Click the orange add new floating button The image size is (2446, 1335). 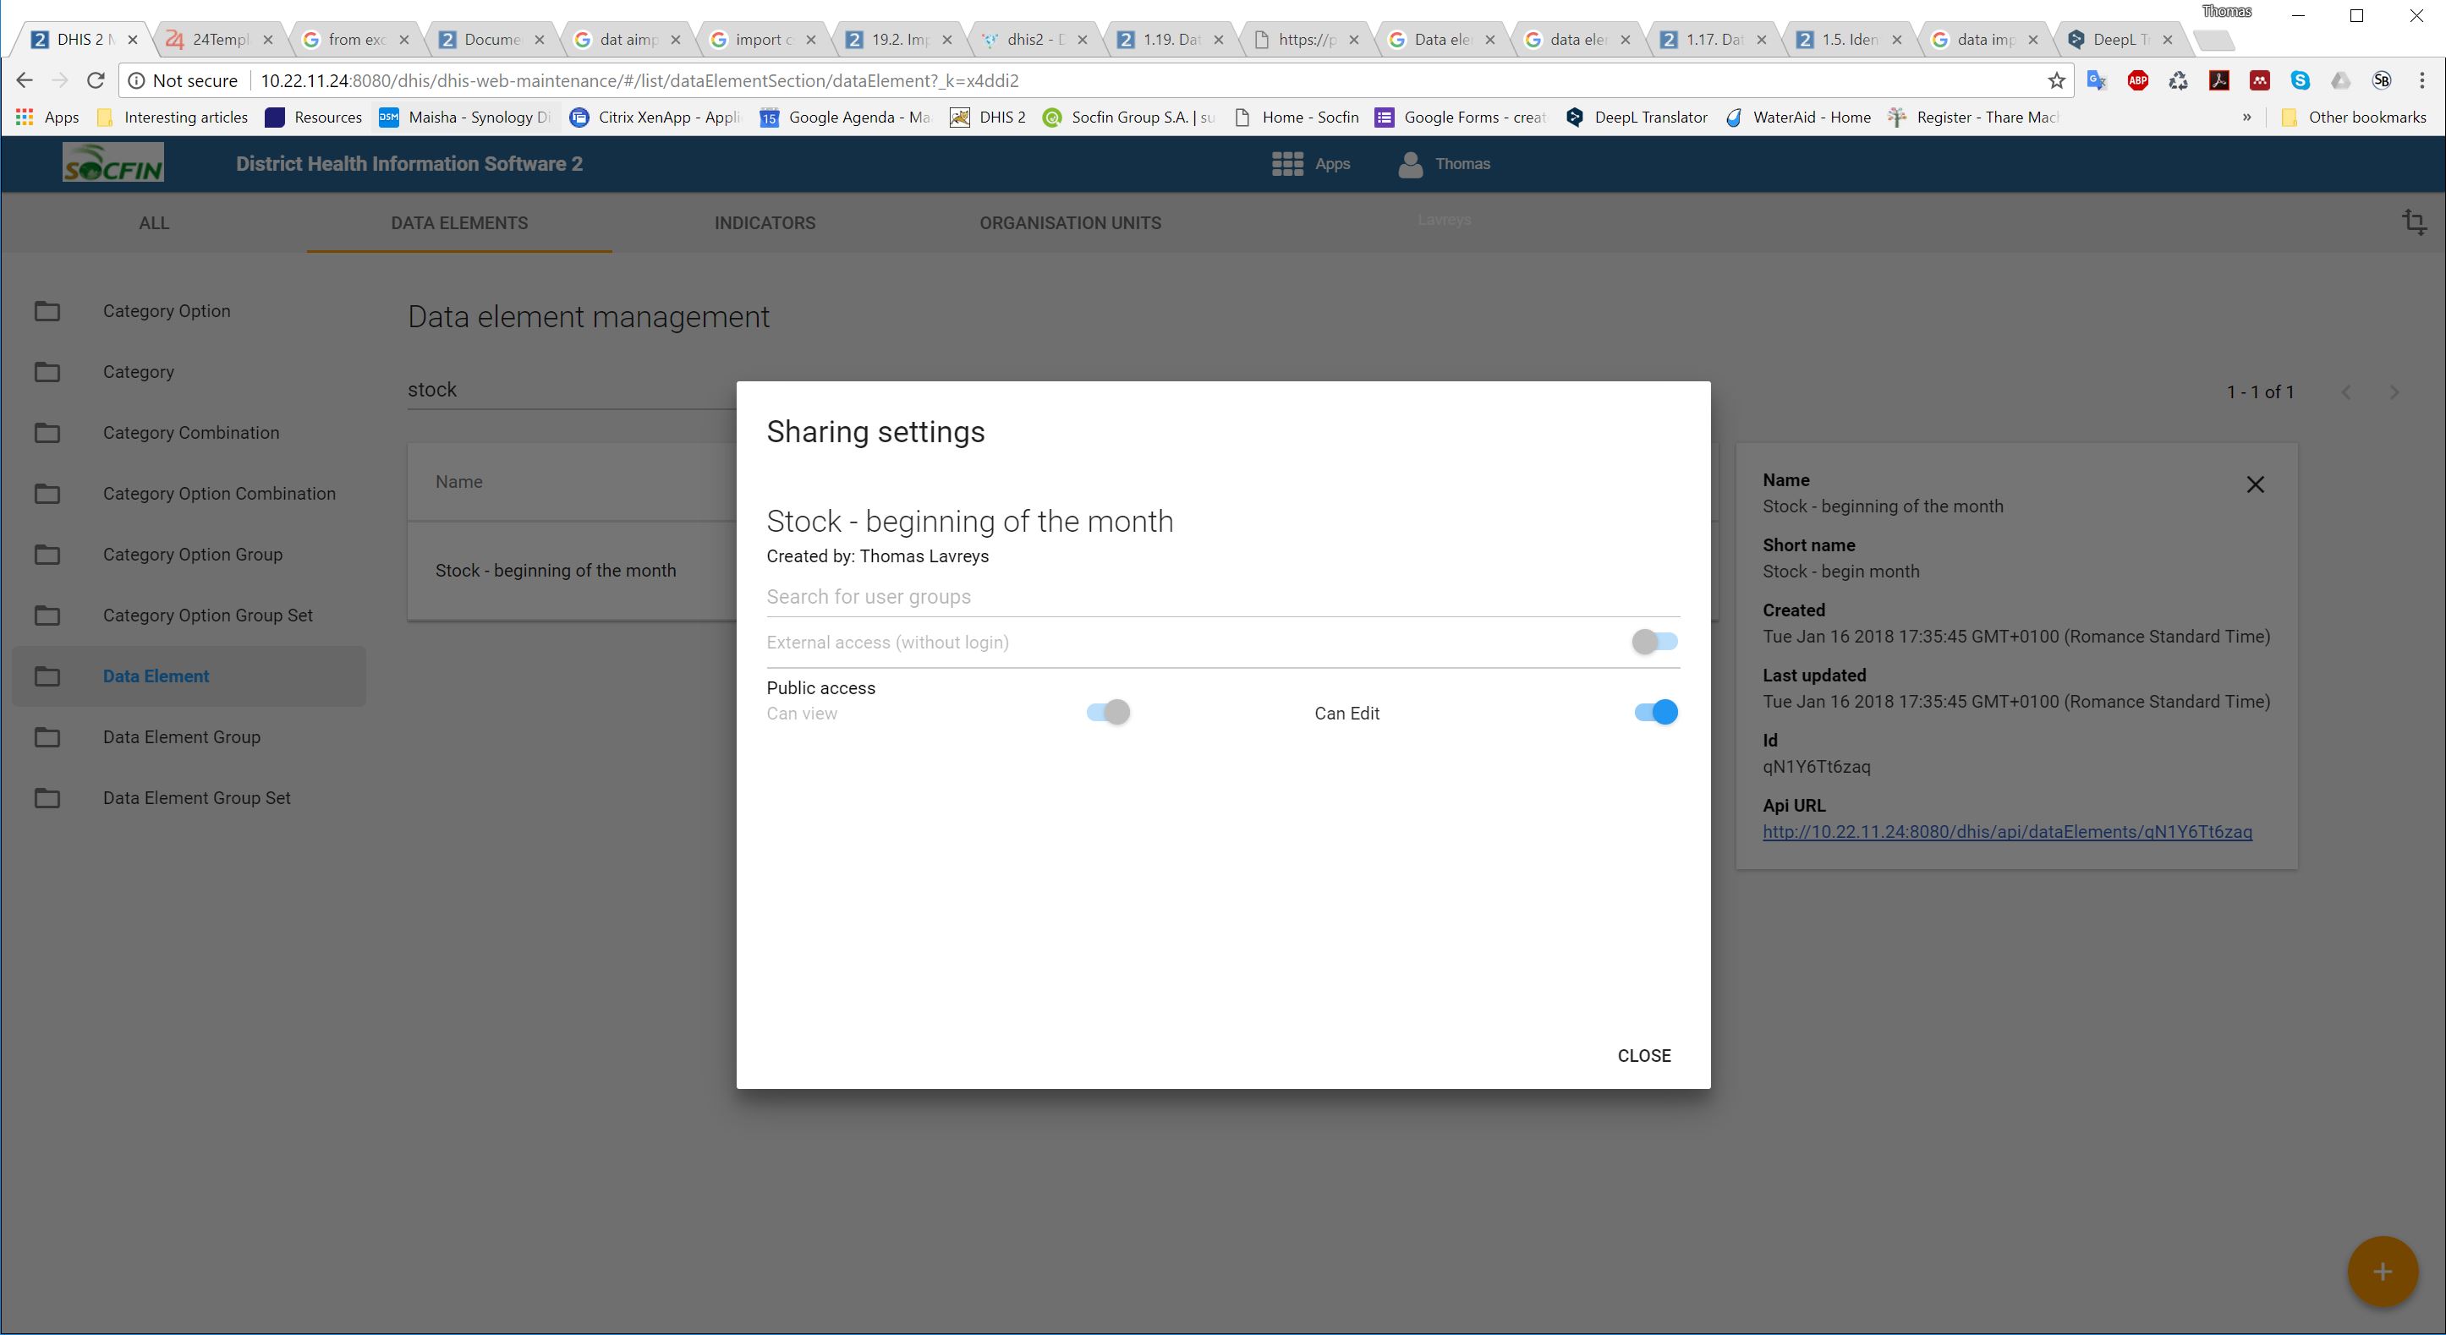coord(2382,1272)
